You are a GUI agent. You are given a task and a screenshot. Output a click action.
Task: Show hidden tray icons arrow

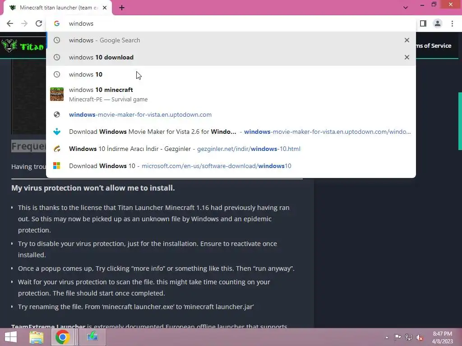tap(387, 337)
